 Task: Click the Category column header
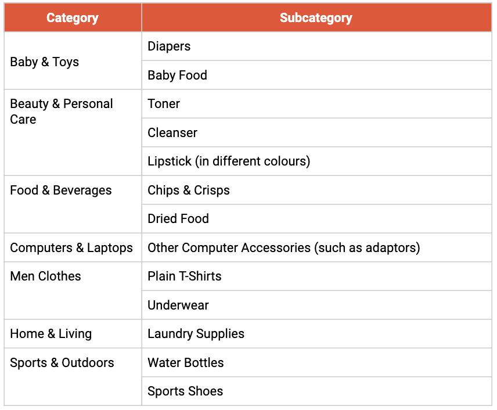(x=73, y=18)
